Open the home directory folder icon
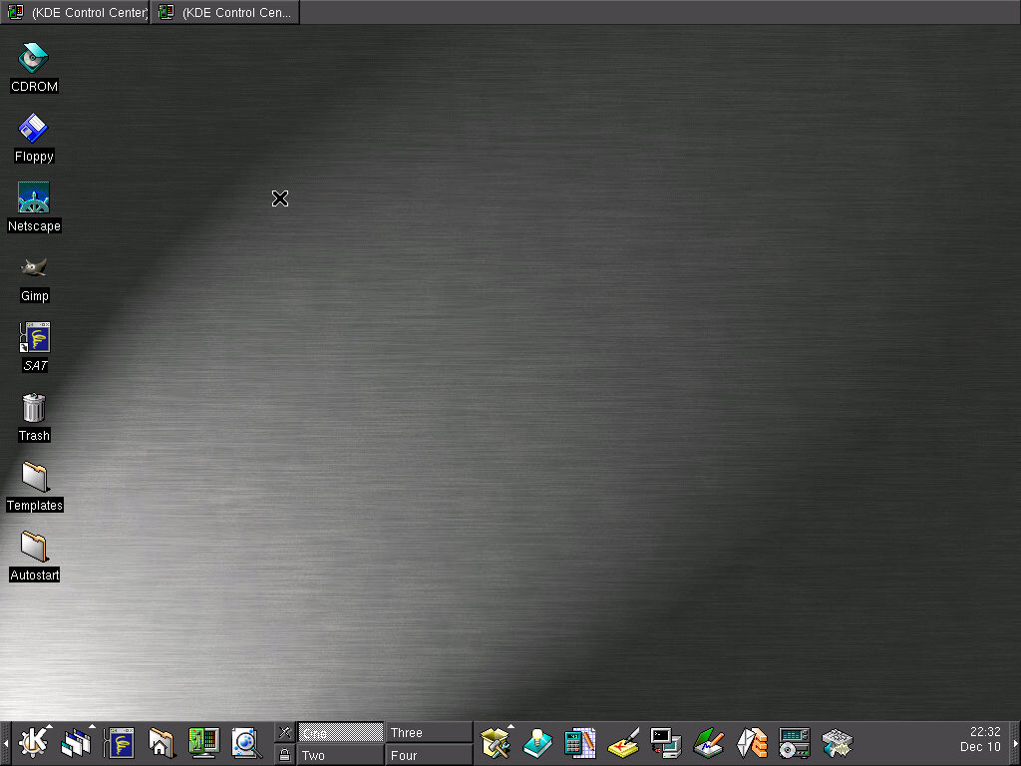The width and height of the screenshot is (1021, 766). click(x=162, y=743)
